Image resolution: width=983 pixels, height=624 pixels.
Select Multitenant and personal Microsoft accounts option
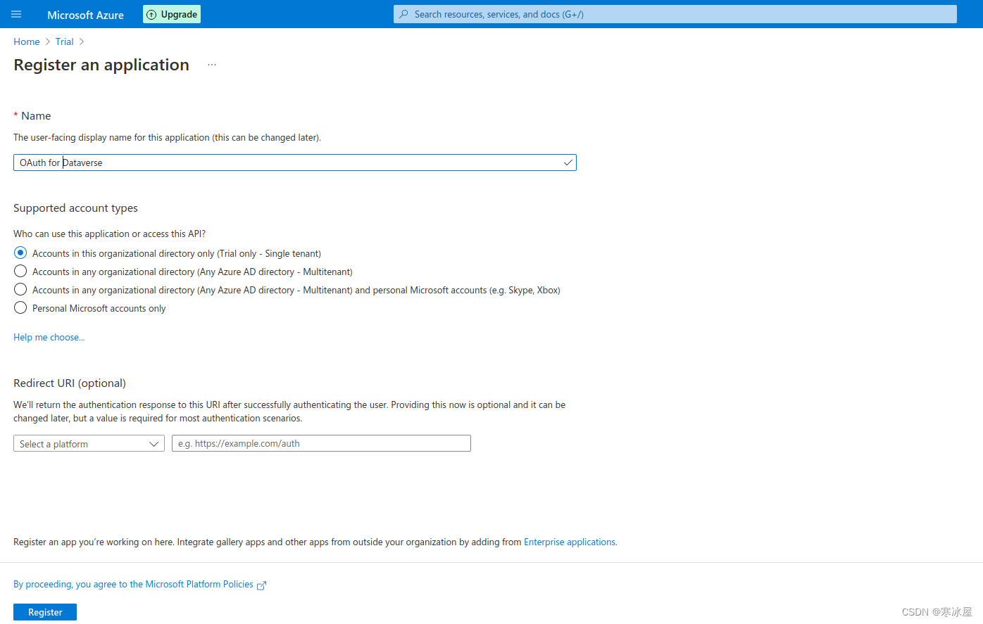[x=20, y=289]
